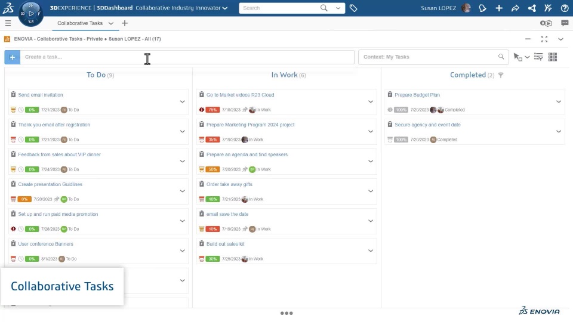Screen dimensions: 573x322
Task: Expand Feedback from sales about VIP dinner
Action: [183, 162]
